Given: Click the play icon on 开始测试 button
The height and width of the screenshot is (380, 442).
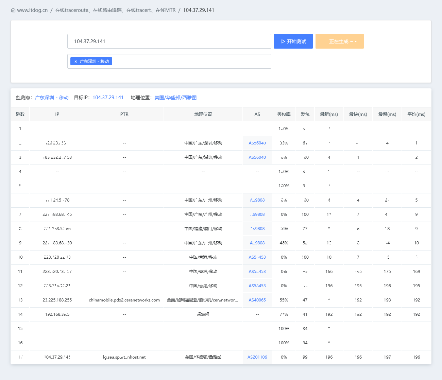Looking at the screenshot, I should (x=283, y=41).
